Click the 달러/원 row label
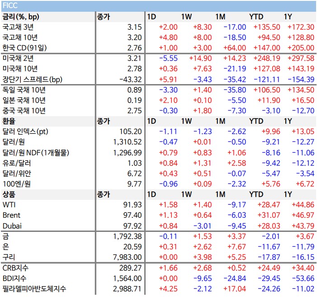 pyautogui.click(x=14, y=142)
